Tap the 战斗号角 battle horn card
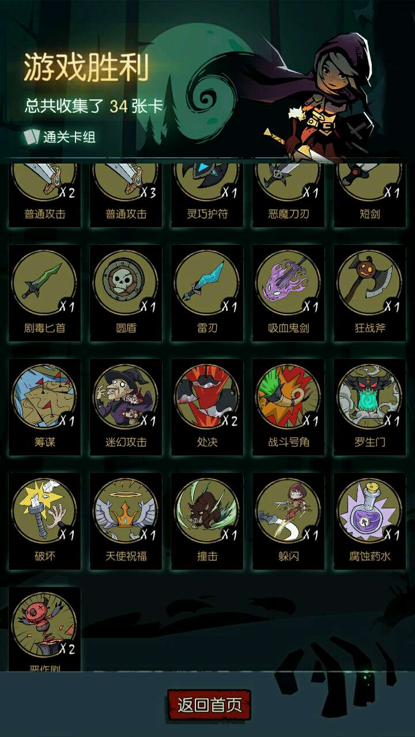 [x=289, y=408]
